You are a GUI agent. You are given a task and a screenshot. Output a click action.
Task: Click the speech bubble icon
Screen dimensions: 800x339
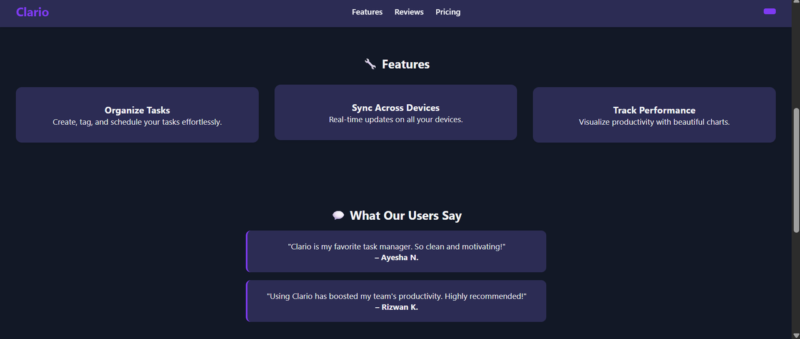[x=338, y=215]
